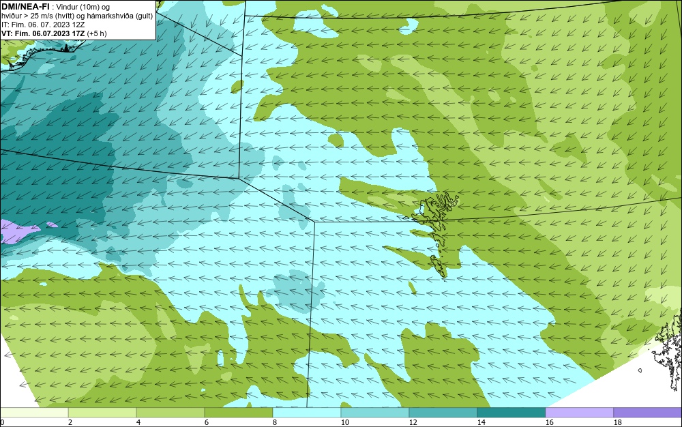Image resolution: width=682 pixels, height=427 pixels.
Task: Click the 'IT: Fim. 06. 07. 2023 12Z' text
Action: click(x=43, y=25)
